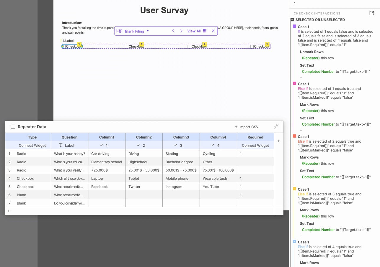Collapse the Repeater Data panel

pyautogui.click(x=276, y=126)
